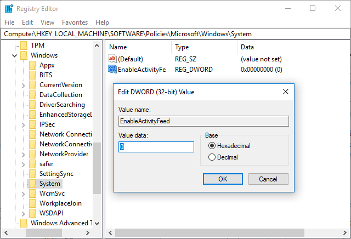Select the Decimal base option

click(x=223, y=157)
